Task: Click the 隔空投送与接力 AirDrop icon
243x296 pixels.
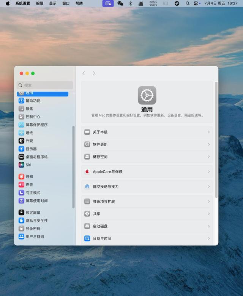Action: (87, 187)
